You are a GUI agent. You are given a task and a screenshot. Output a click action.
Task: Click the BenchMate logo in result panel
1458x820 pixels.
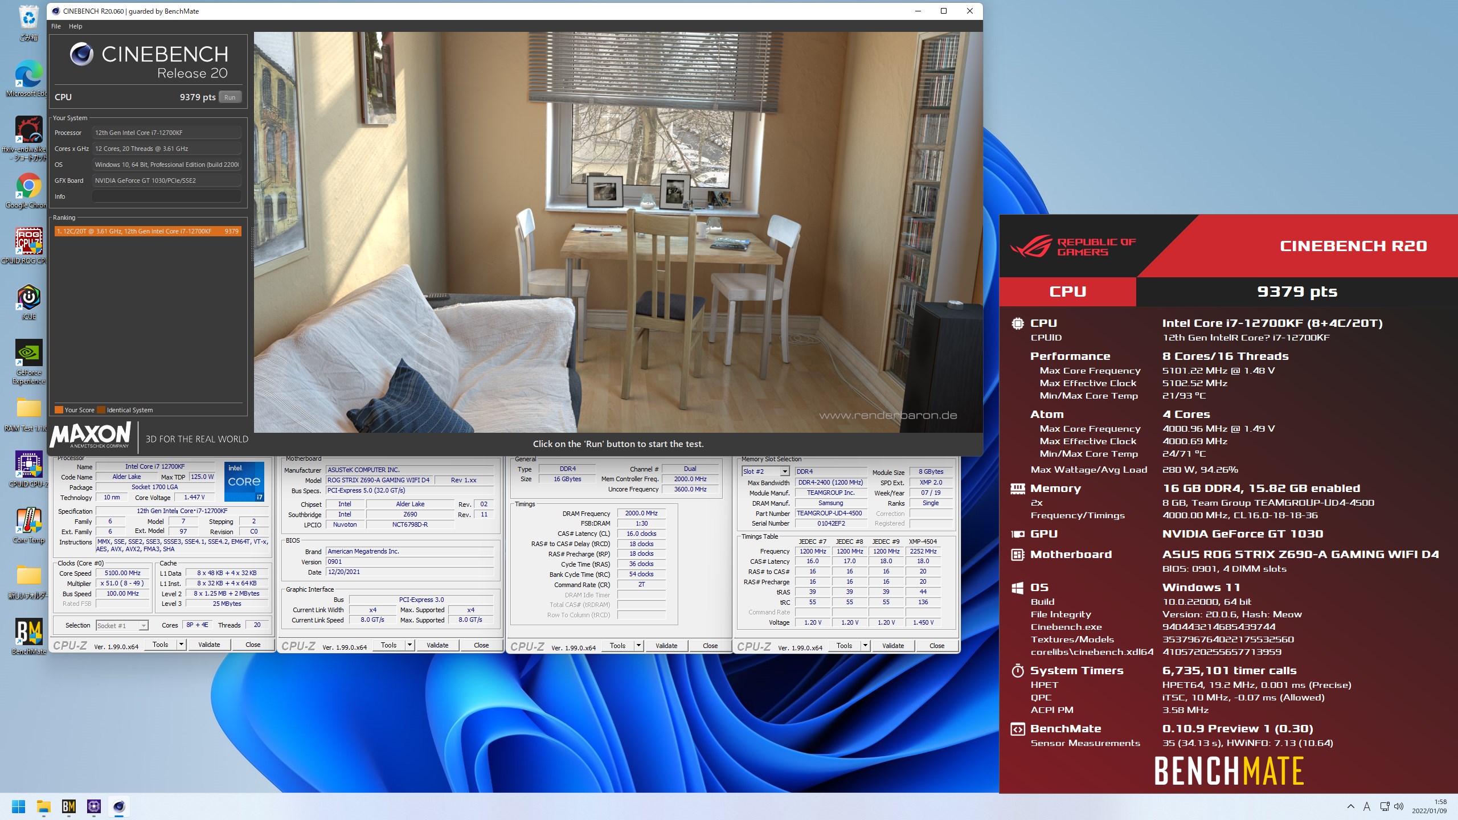click(x=1229, y=771)
